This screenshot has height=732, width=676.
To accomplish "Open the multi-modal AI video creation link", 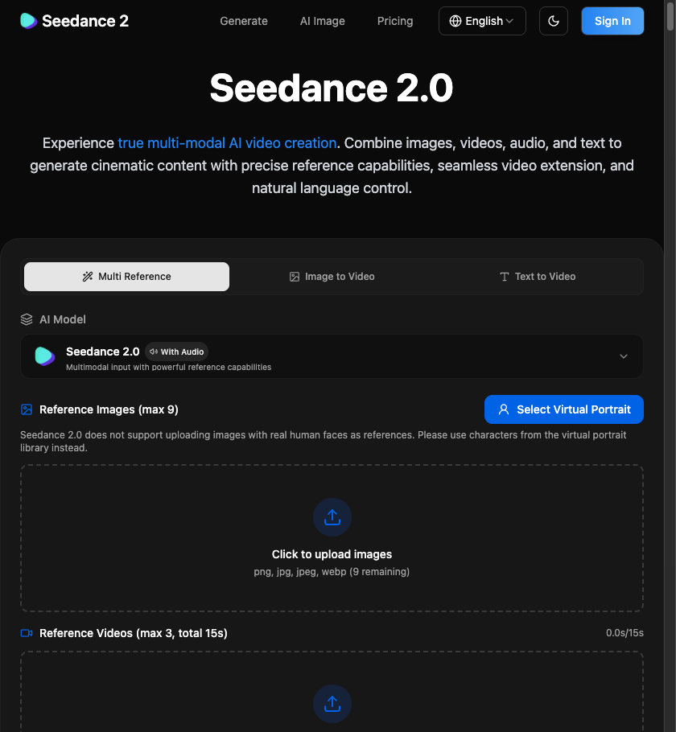I will coord(227,142).
